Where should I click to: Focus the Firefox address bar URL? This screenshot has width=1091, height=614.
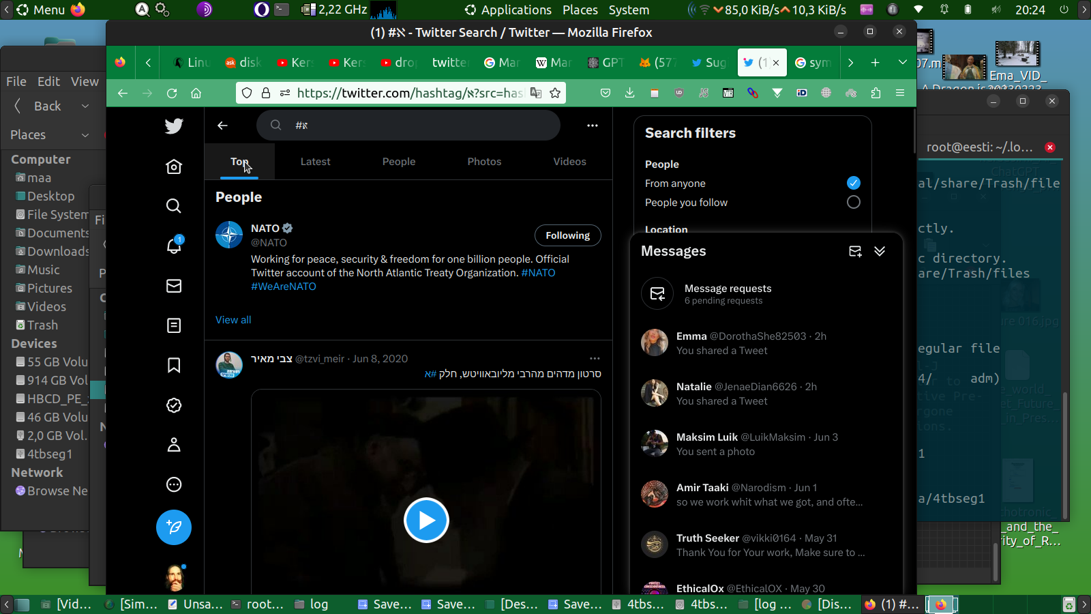[410, 93]
